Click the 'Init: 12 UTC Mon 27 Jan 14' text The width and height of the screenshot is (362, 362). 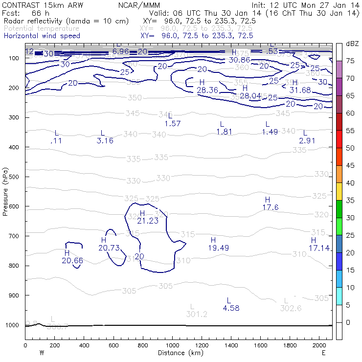(x=306, y=5)
